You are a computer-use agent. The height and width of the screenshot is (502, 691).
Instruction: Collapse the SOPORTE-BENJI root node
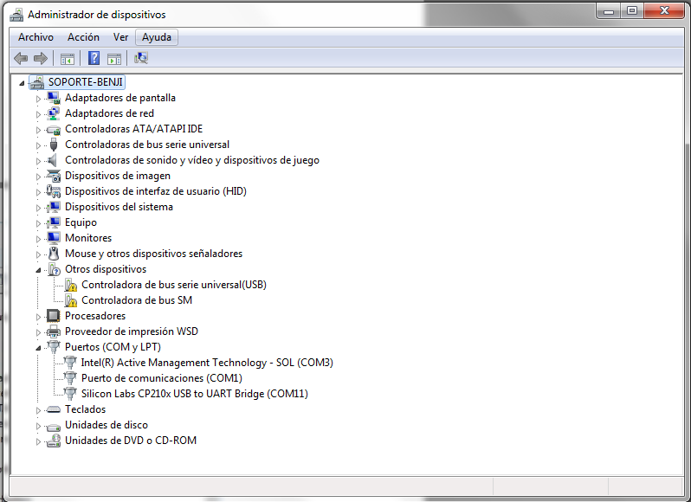23,82
